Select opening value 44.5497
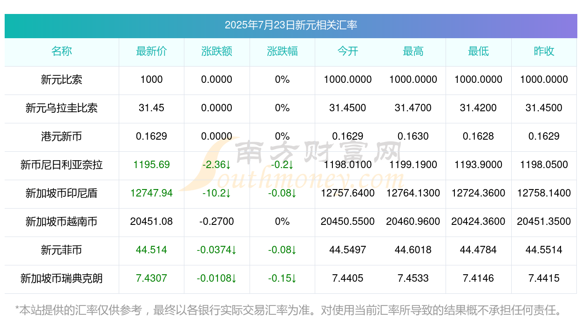The width and height of the screenshot is (582, 325). pos(348,250)
